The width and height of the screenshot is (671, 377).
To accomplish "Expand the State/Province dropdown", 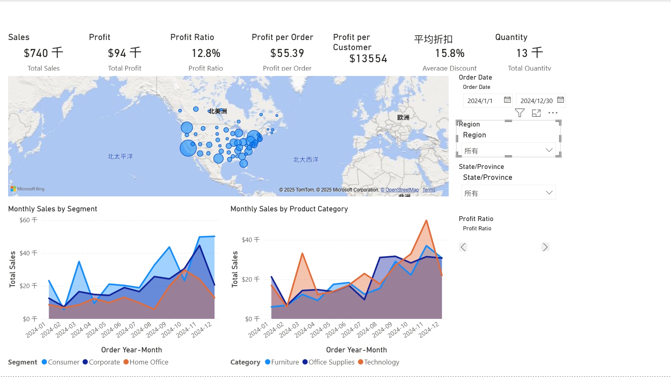I will [x=549, y=193].
